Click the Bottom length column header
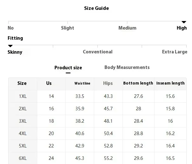Image resolution: width=192 pixels, height=164 pixels. point(138,83)
